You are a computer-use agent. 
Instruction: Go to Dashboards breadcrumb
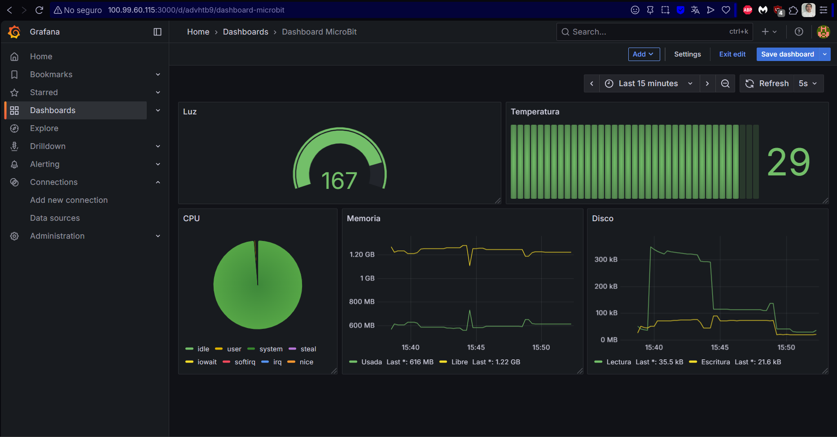[245, 32]
